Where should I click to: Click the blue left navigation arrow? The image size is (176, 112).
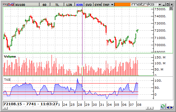(168, 107)
